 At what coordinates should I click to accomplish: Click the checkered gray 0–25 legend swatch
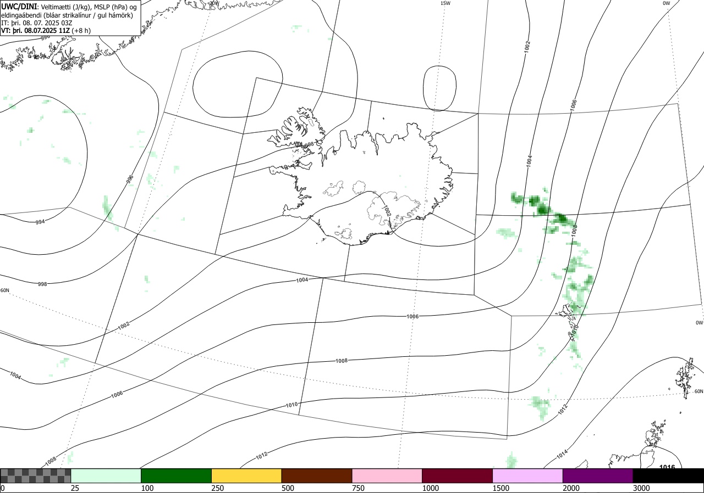point(36,475)
